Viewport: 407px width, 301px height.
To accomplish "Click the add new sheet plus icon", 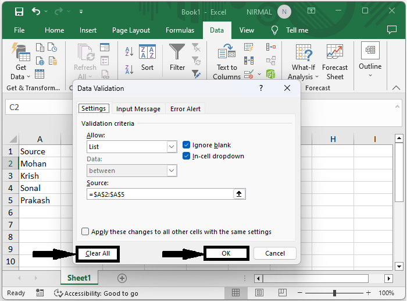I will coord(122,278).
